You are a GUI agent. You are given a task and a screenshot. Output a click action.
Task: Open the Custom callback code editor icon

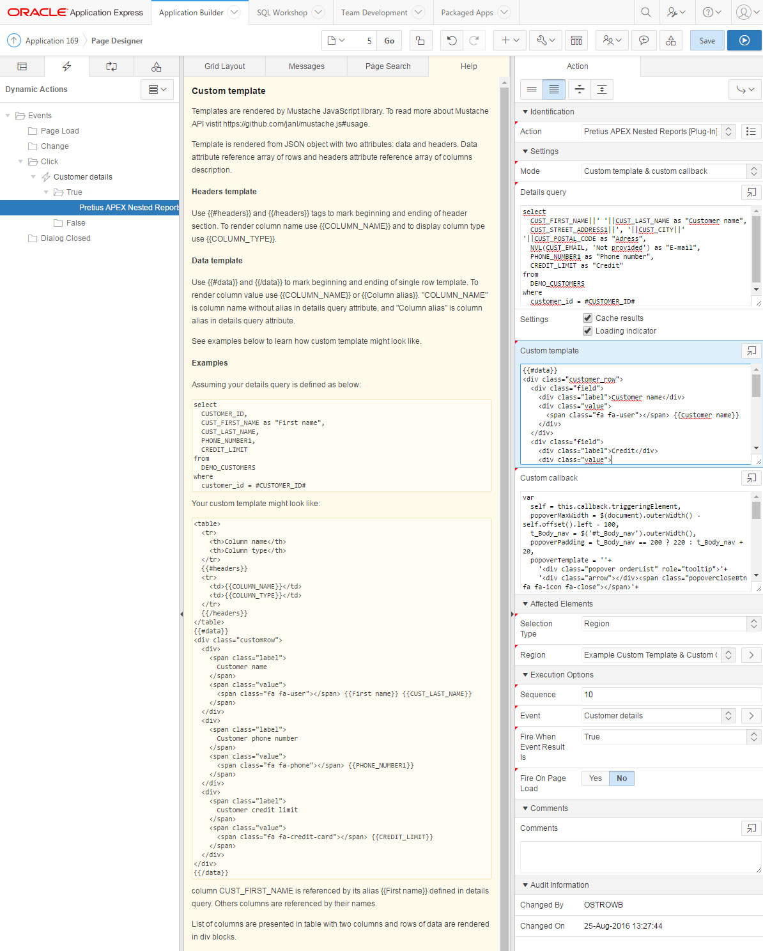(751, 477)
